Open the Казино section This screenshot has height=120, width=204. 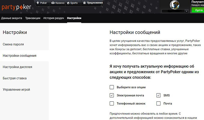(58, 3)
